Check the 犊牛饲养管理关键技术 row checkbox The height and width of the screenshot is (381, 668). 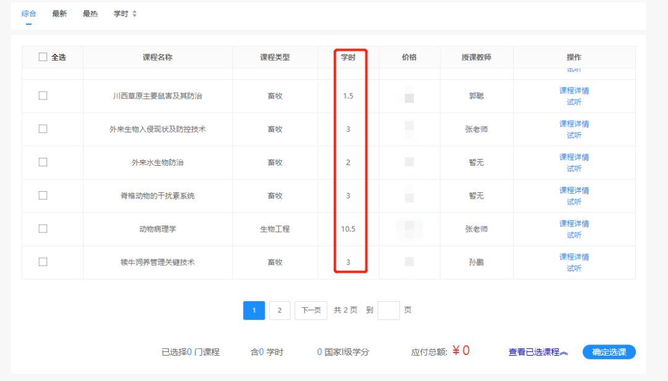pos(43,262)
